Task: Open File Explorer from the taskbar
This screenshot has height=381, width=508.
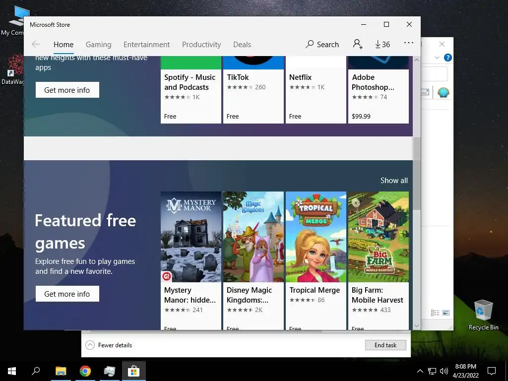Action: click(x=61, y=371)
